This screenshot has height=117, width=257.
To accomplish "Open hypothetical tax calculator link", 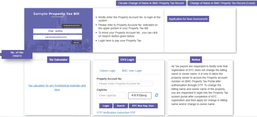I will pos(57,88).
